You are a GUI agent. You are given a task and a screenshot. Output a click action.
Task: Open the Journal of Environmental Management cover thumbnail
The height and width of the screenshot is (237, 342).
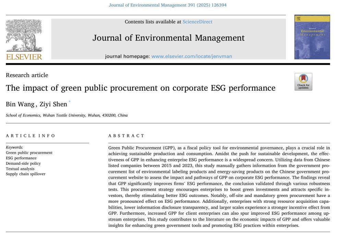(312, 37)
